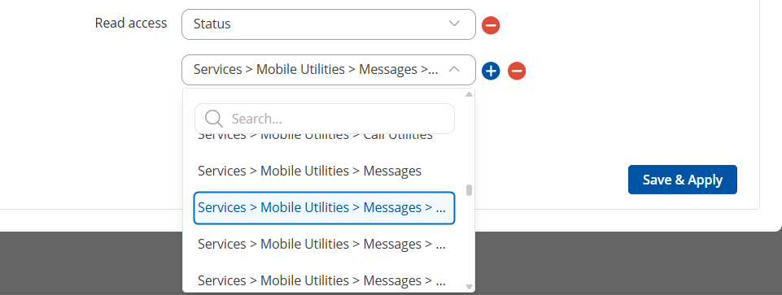Select the last visible Messages option
This screenshot has width=782, height=295.
[324, 280]
